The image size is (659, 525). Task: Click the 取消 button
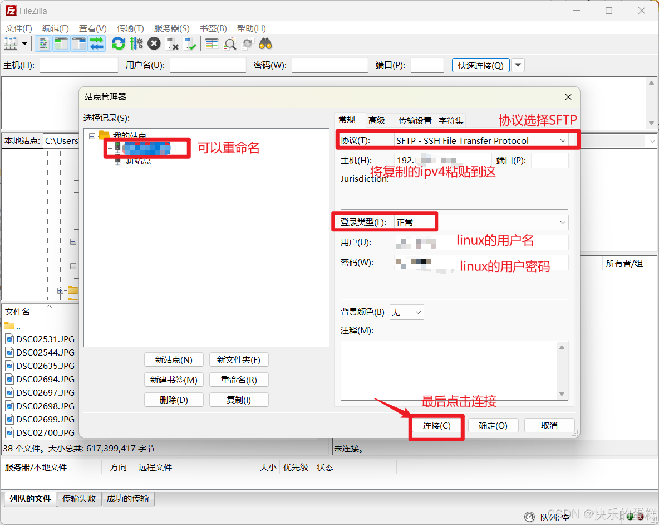click(549, 426)
